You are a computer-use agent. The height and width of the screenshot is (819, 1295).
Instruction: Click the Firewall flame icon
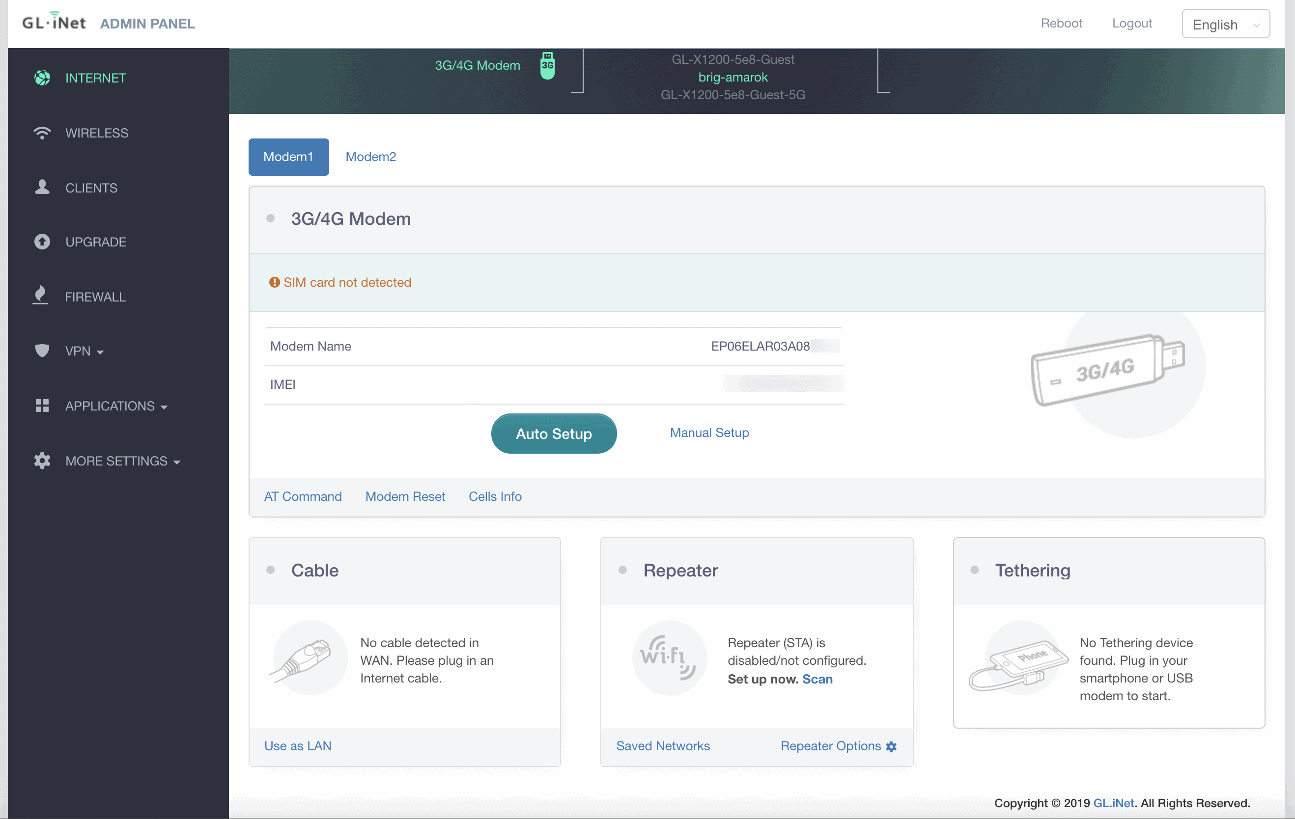click(x=41, y=296)
